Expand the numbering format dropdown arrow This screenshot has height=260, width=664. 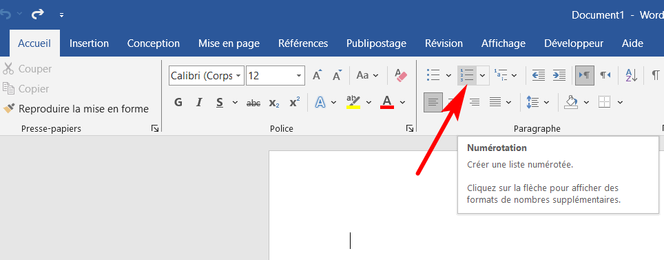(483, 75)
